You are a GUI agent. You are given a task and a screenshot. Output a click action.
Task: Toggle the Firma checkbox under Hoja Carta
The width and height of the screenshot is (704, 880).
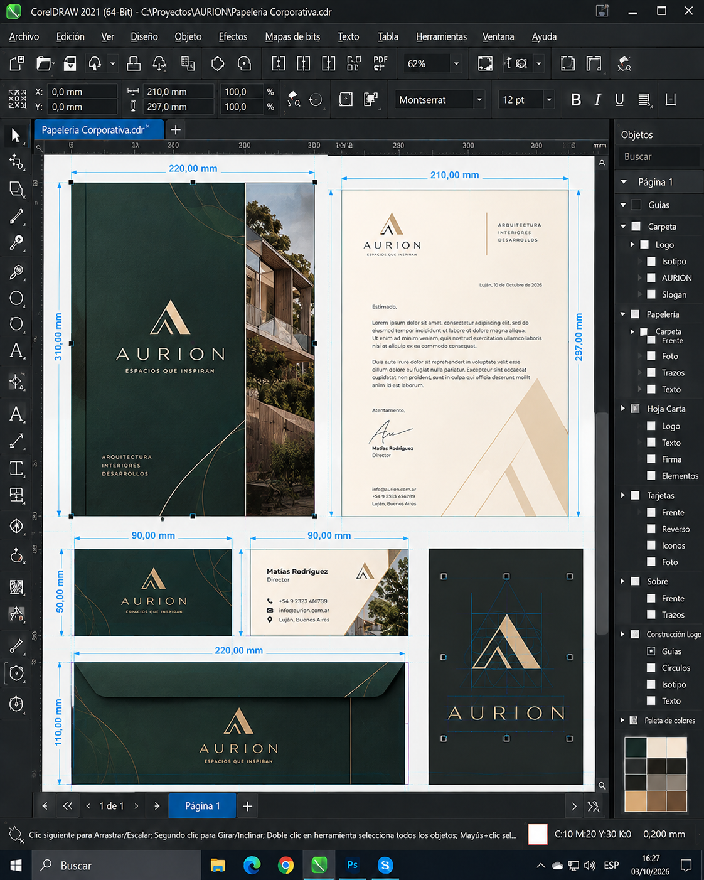[651, 459]
